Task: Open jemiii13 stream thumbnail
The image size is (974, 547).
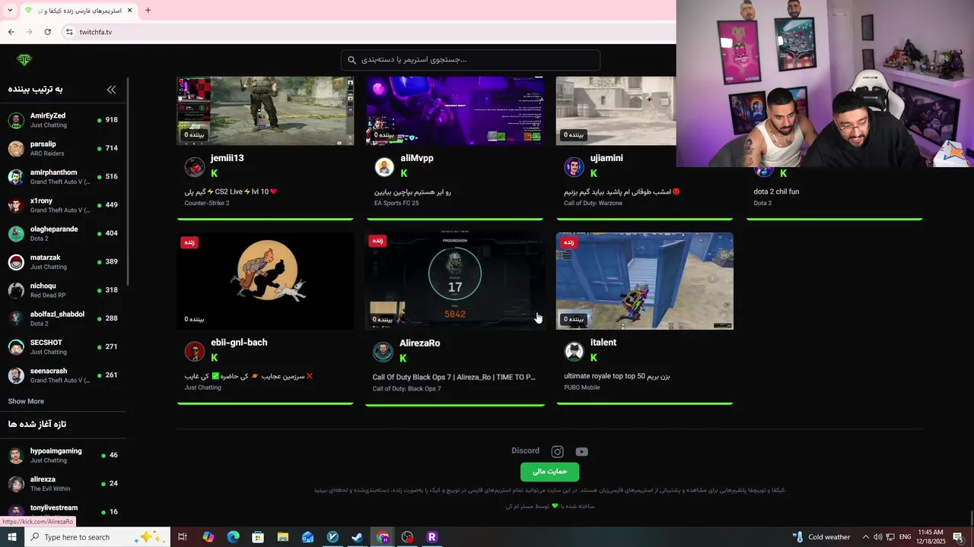Action: tap(265, 110)
